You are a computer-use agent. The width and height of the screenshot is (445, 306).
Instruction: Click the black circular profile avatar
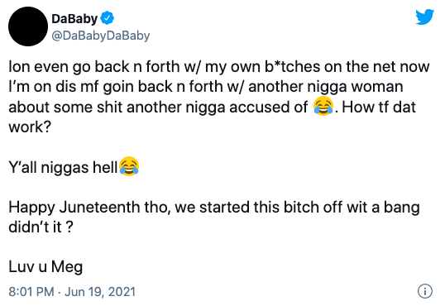tap(28, 26)
